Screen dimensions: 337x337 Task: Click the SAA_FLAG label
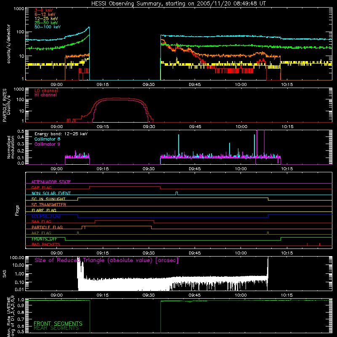[x=41, y=222]
